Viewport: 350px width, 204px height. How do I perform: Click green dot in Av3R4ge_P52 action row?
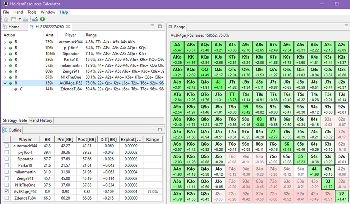(10, 83)
